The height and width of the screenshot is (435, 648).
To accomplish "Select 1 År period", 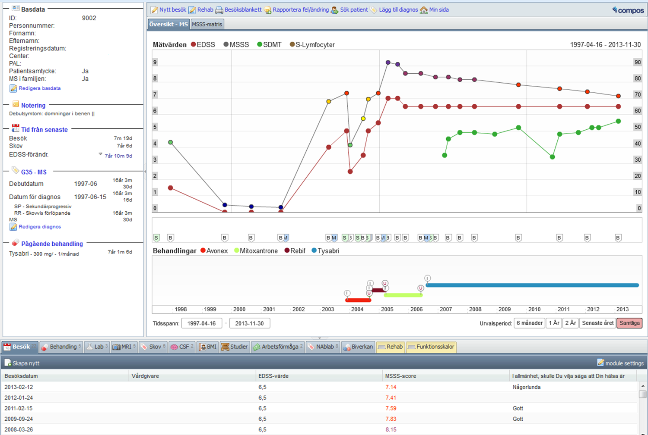I will coord(554,323).
